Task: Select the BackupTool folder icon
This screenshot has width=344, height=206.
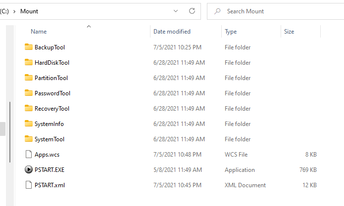Action: click(29, 47)
